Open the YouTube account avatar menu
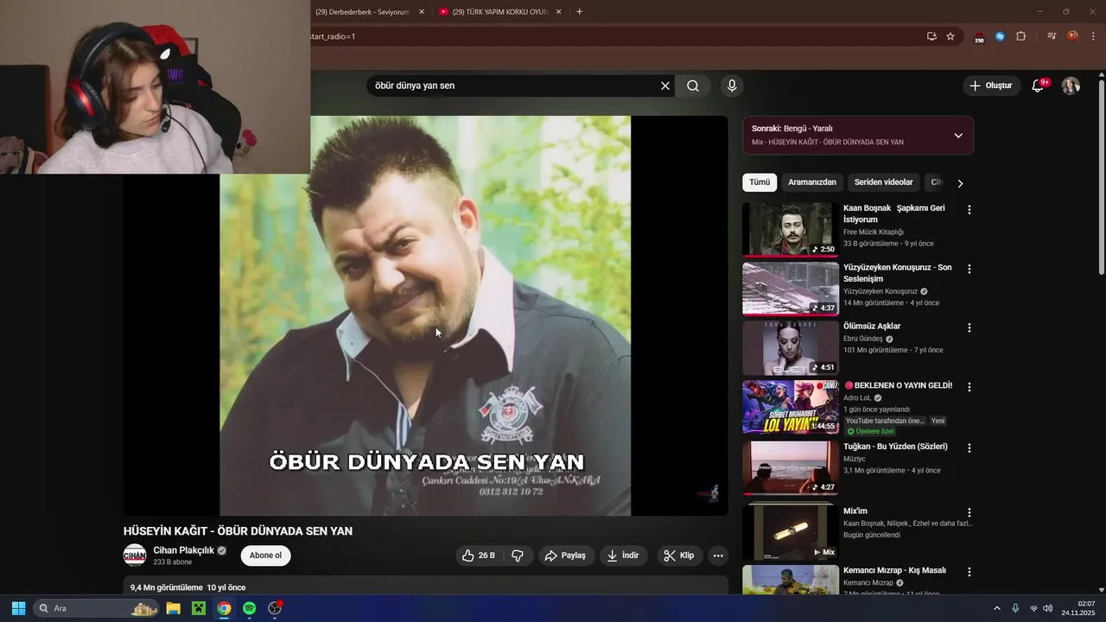Screen dimensions: 1106x622 coord(1071,86)
